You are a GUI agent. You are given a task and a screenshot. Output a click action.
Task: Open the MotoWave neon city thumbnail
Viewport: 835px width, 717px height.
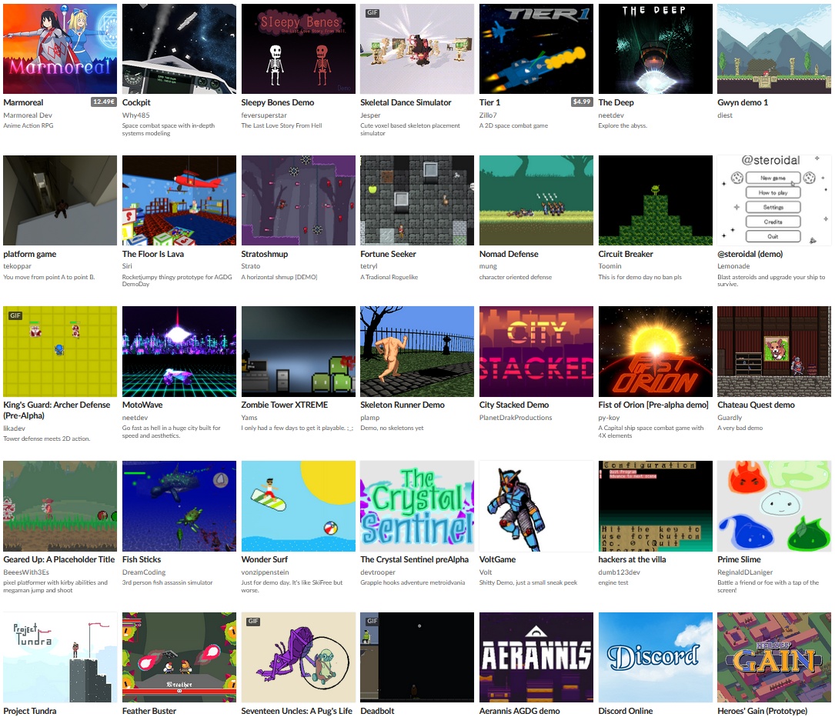point(179,352)
